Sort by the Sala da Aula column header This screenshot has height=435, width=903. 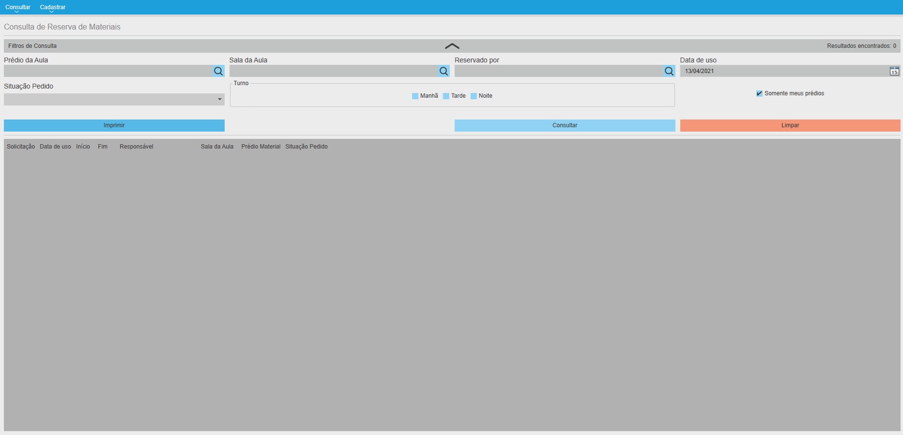pos(217,147)
